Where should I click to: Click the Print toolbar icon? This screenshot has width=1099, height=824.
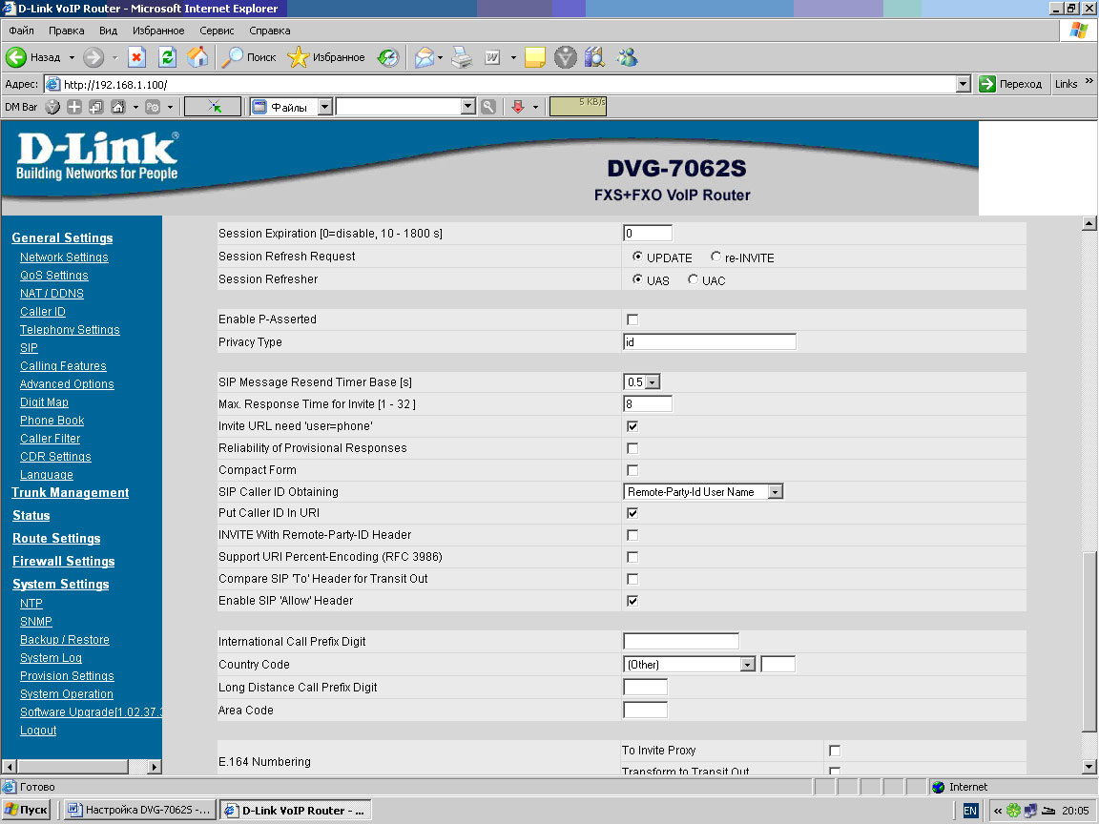(x=462, y=57)
